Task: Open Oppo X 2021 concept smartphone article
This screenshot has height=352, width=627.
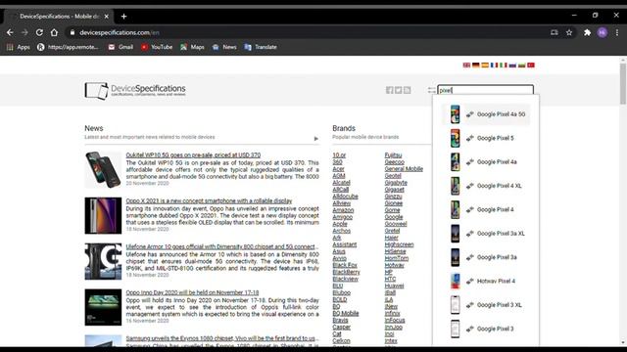Action: point(209,200)
